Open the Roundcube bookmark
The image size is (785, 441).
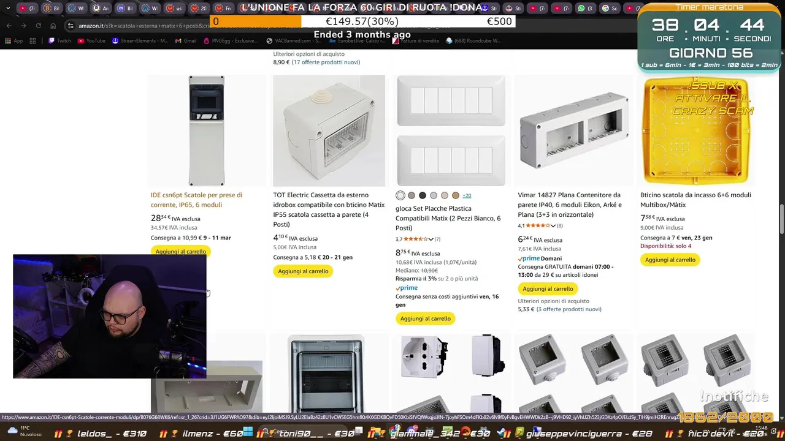pos(473,40)
